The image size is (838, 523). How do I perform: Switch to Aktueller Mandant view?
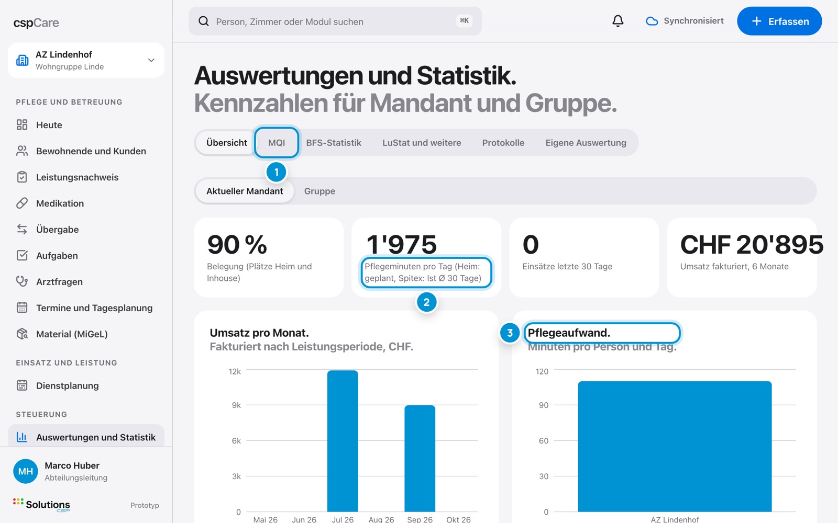[x=245, y=191]
